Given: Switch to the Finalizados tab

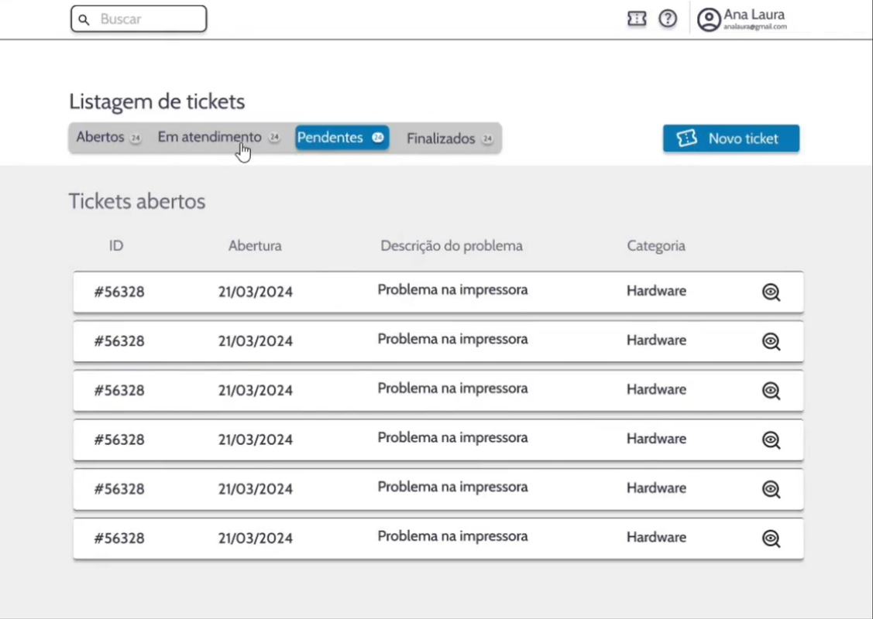Looking at the screenshot, I should click(449, 139).
